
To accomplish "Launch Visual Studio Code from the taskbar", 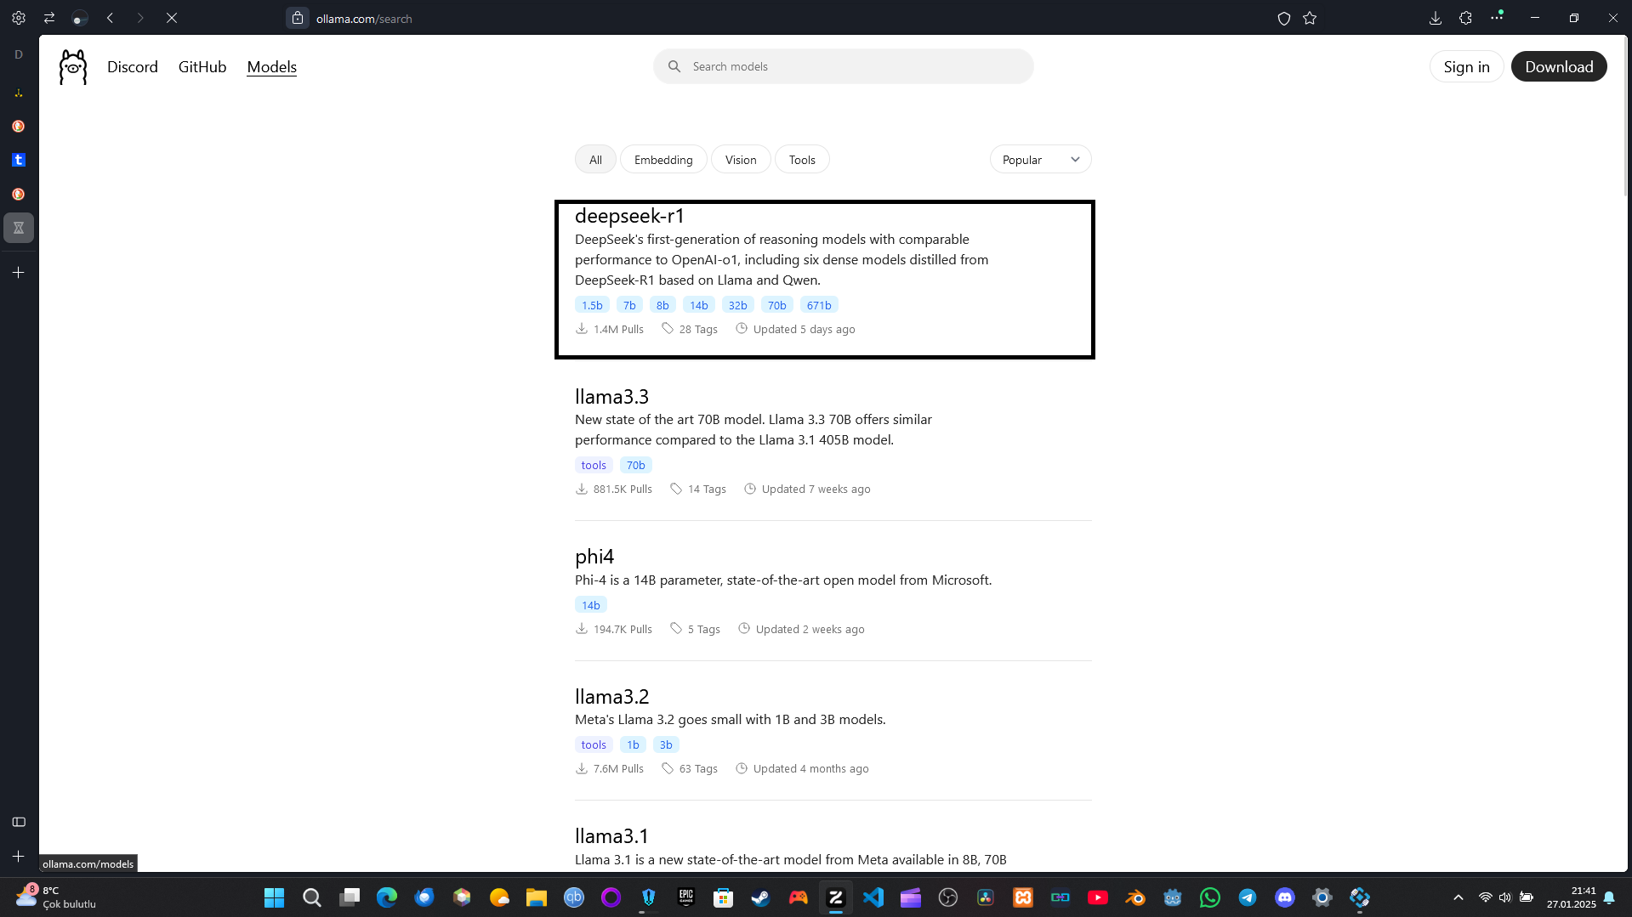I will [873, 897].
